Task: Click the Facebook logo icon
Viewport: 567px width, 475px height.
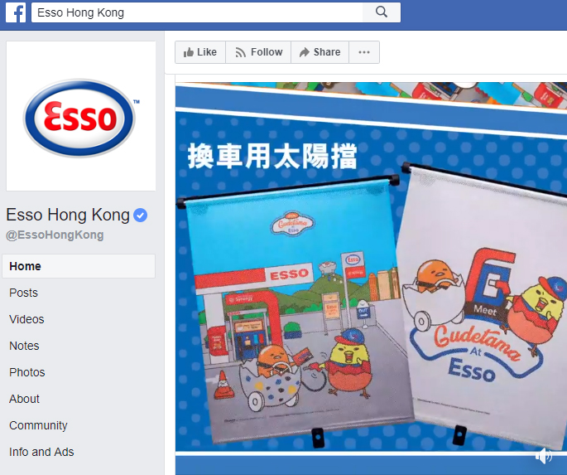Action: (x=16, y=12)
